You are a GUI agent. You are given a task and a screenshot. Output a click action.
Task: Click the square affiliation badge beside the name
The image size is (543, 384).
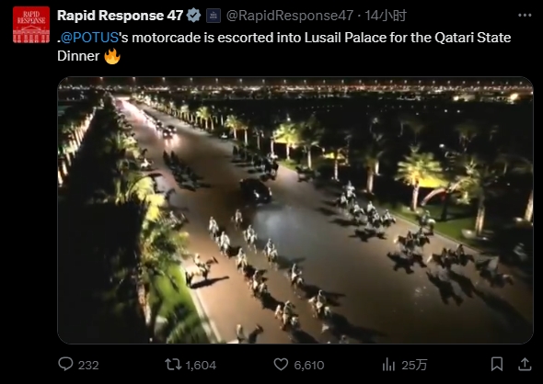click(214, 16)
